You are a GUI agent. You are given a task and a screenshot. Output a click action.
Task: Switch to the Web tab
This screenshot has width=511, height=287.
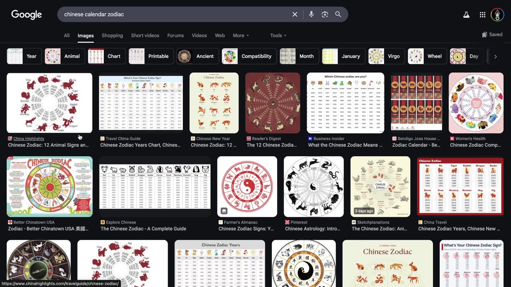click(220, 35)
